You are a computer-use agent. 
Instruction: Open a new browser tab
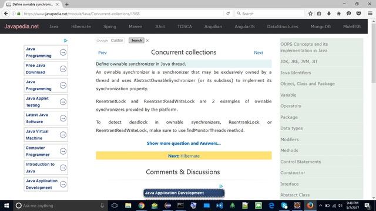(67, 4)
